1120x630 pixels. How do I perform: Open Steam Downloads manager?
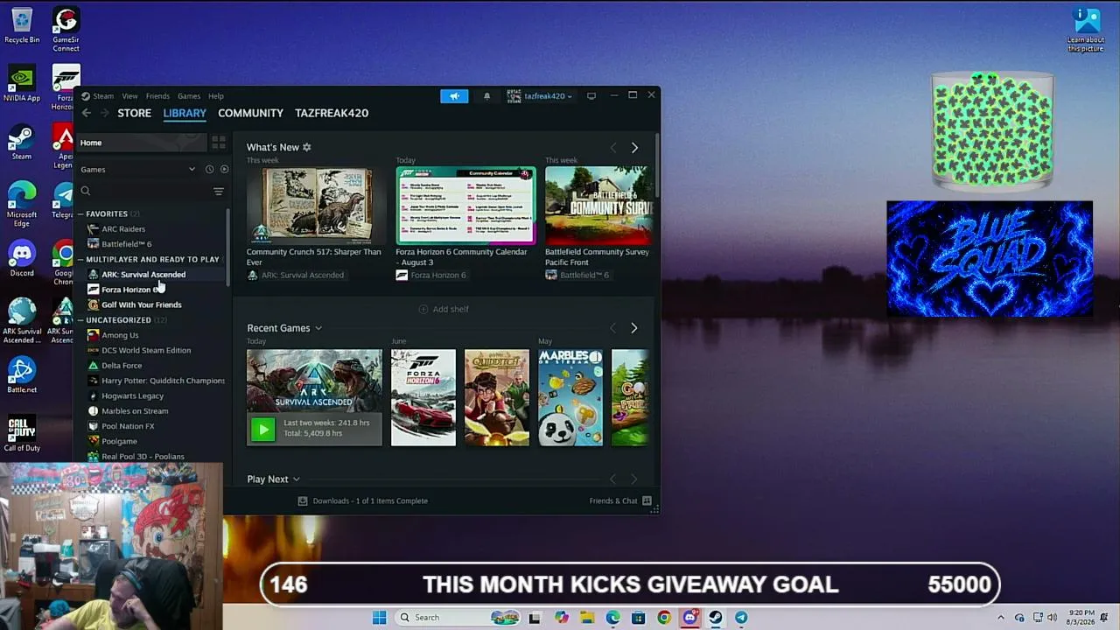pyautogui.click(x=363, y=500)
